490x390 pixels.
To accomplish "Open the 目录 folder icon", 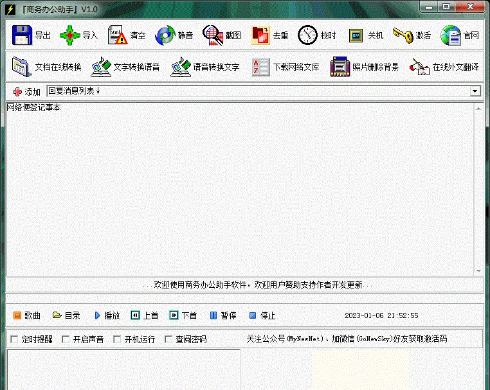I will [57, 315].
